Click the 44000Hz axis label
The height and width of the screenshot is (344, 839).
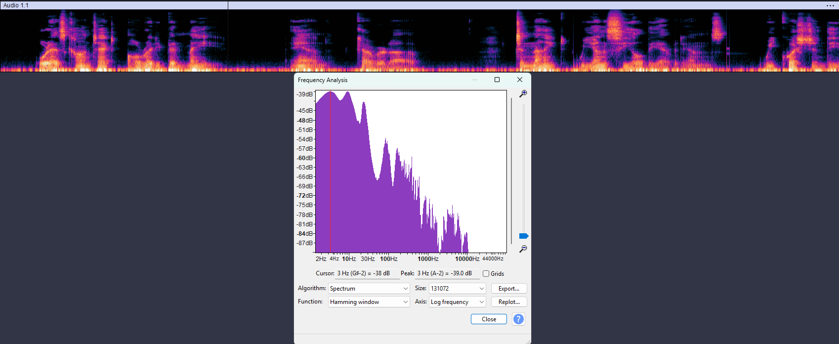point(493,259)
